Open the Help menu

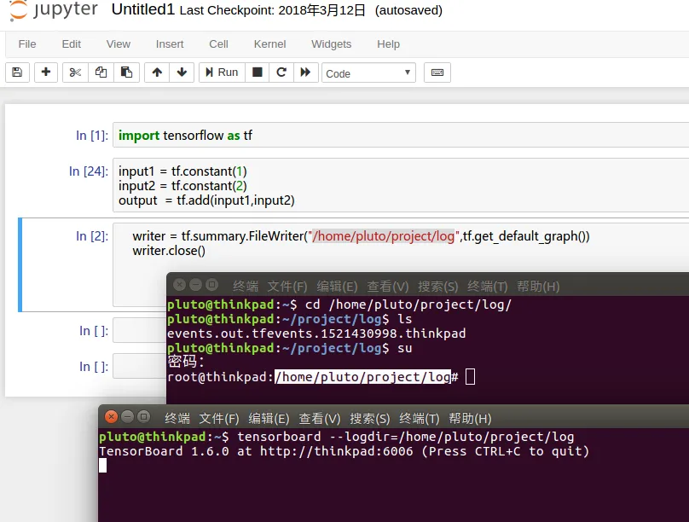point(389,44)
